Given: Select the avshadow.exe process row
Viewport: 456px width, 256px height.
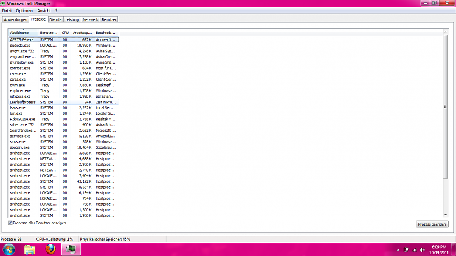Looking at the screenshot, I should coord(63,62).
